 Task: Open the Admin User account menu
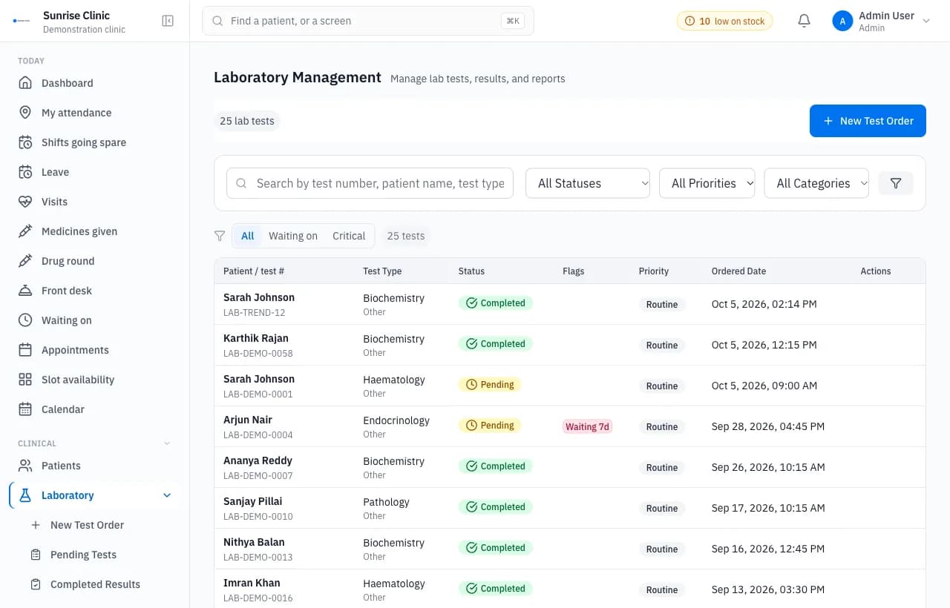tap(881, 21)
